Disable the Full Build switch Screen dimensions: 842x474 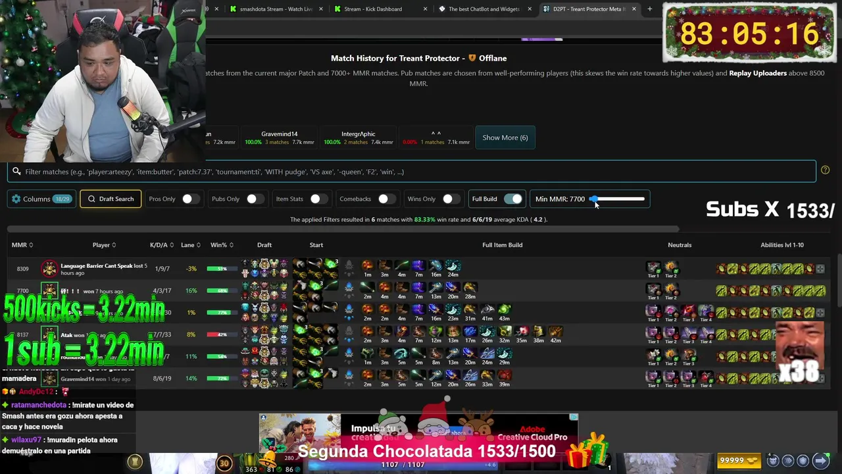pos(513,199)
